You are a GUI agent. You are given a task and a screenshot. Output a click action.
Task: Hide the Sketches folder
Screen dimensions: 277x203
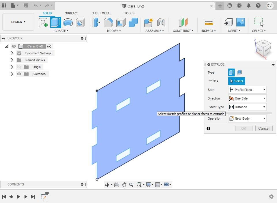[19, 74]
